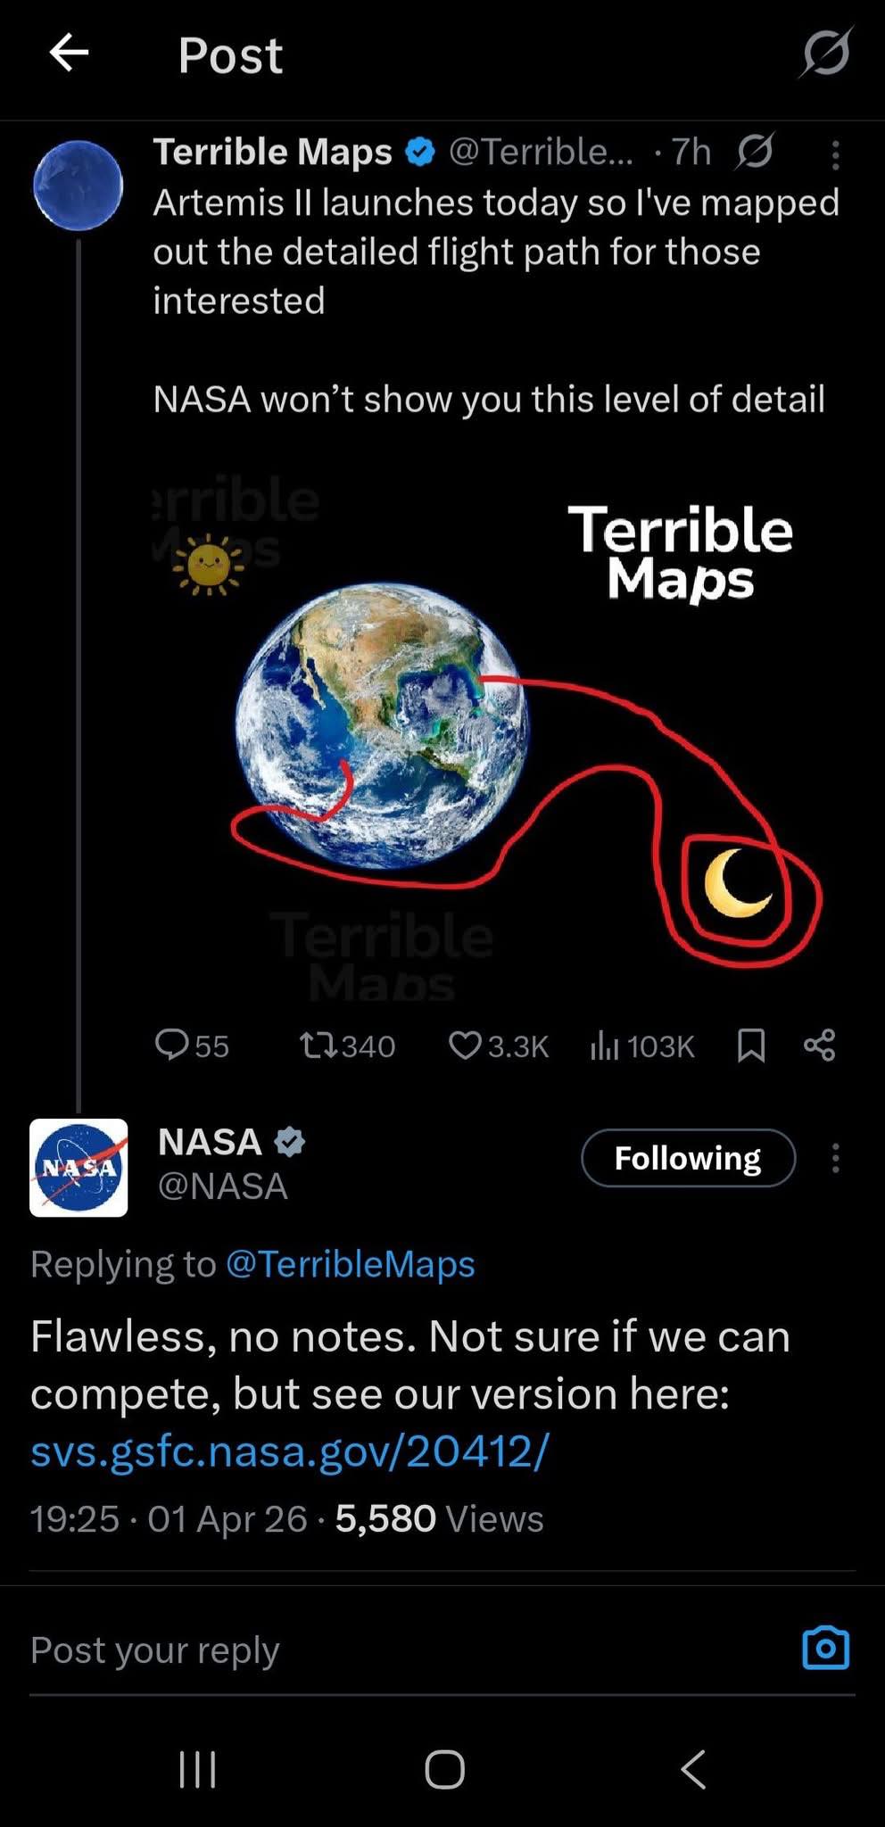Open the NASA profile avatar
This screenshot has width=885, height=1827.
[79, 1167]
